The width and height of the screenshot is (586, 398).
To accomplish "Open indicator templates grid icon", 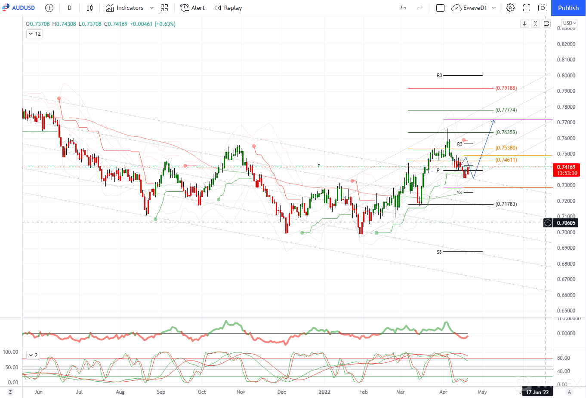I will pos(164,8).
